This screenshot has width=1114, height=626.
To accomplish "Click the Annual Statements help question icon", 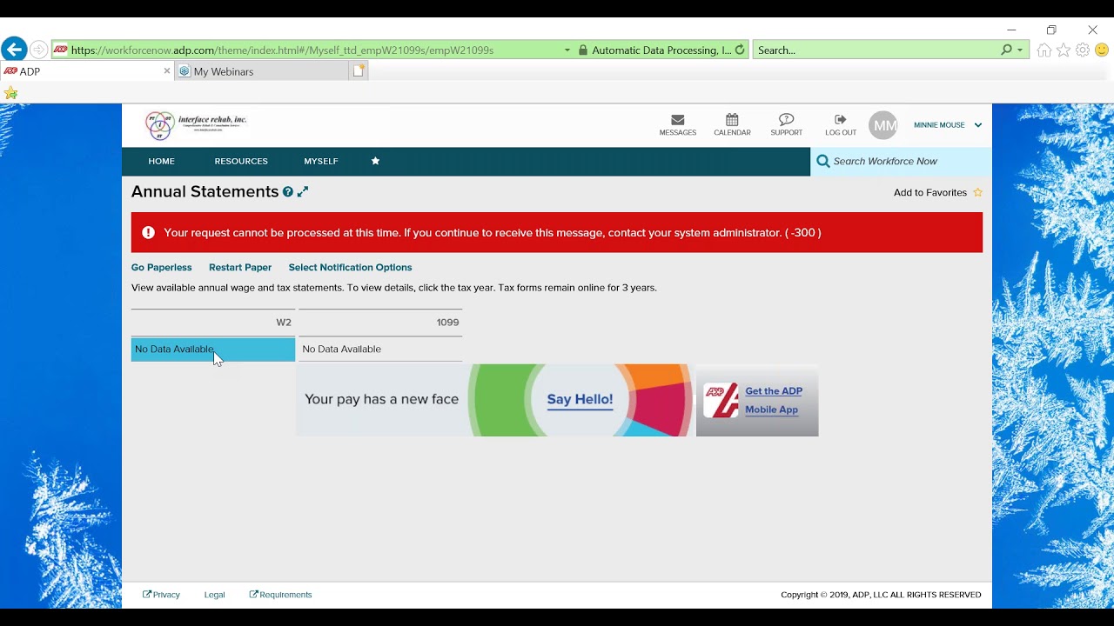I will pyautogui.click(x=288, y=192).
